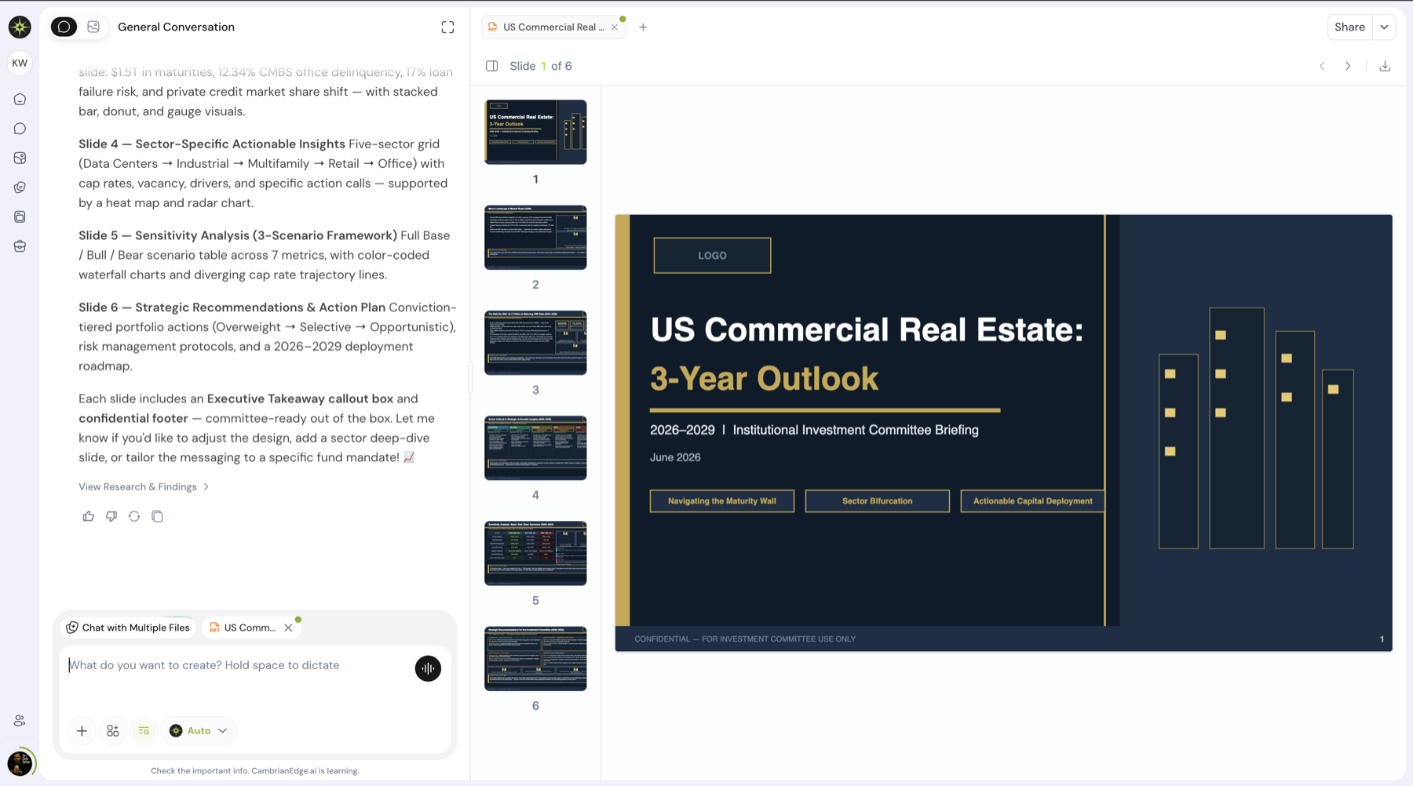The width and height of the screenshot is (1413, 786).
Task: Click the '3-Year Outlook' title text
Action: click(x=764, y=379)
